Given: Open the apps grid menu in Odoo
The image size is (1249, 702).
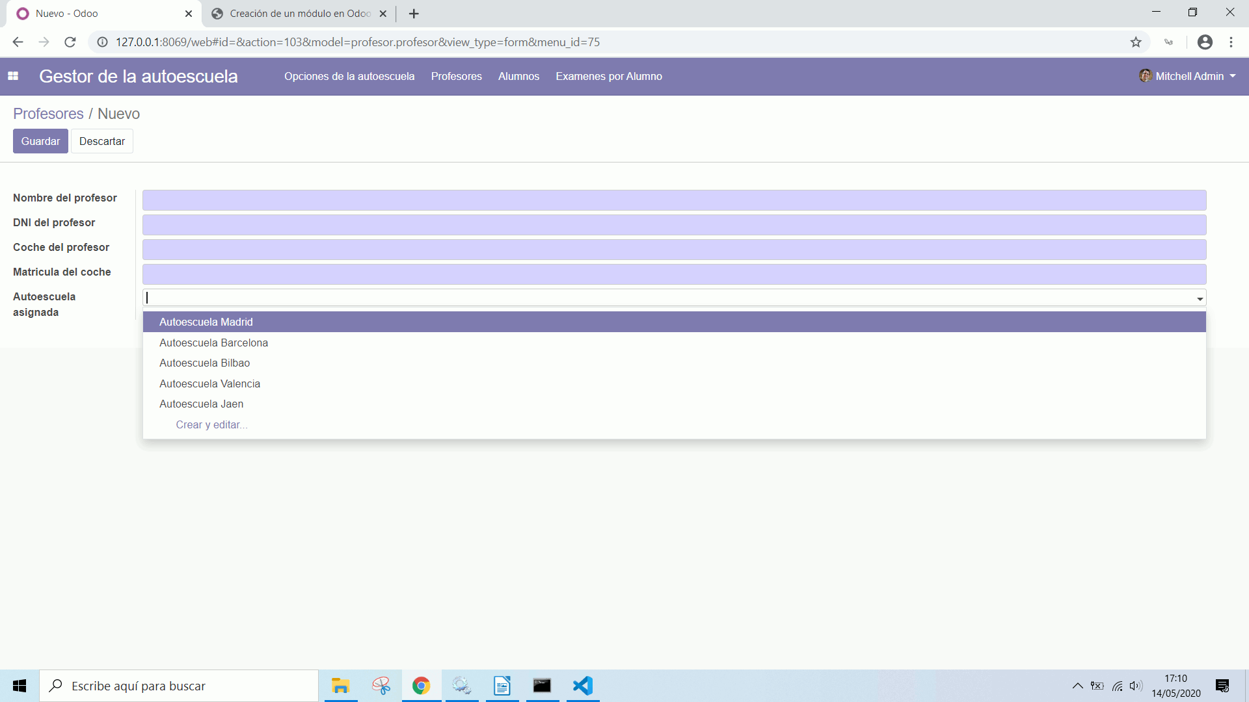Looking at the screenshot, I should (x=13, y=76).
